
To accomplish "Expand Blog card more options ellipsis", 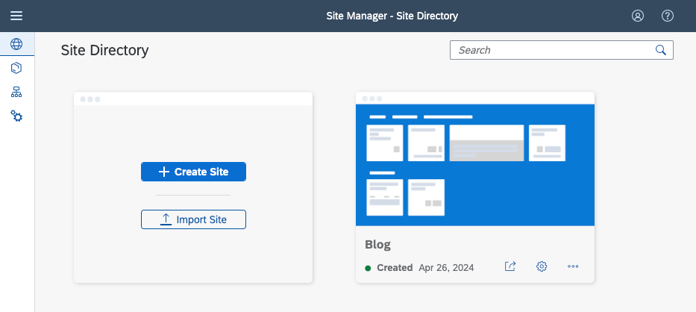I will 573,266.
